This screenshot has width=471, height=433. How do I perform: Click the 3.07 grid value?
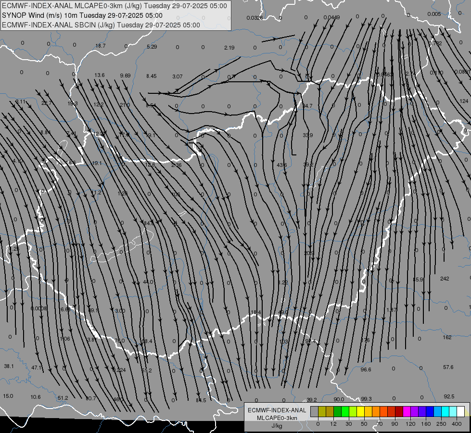177,76
